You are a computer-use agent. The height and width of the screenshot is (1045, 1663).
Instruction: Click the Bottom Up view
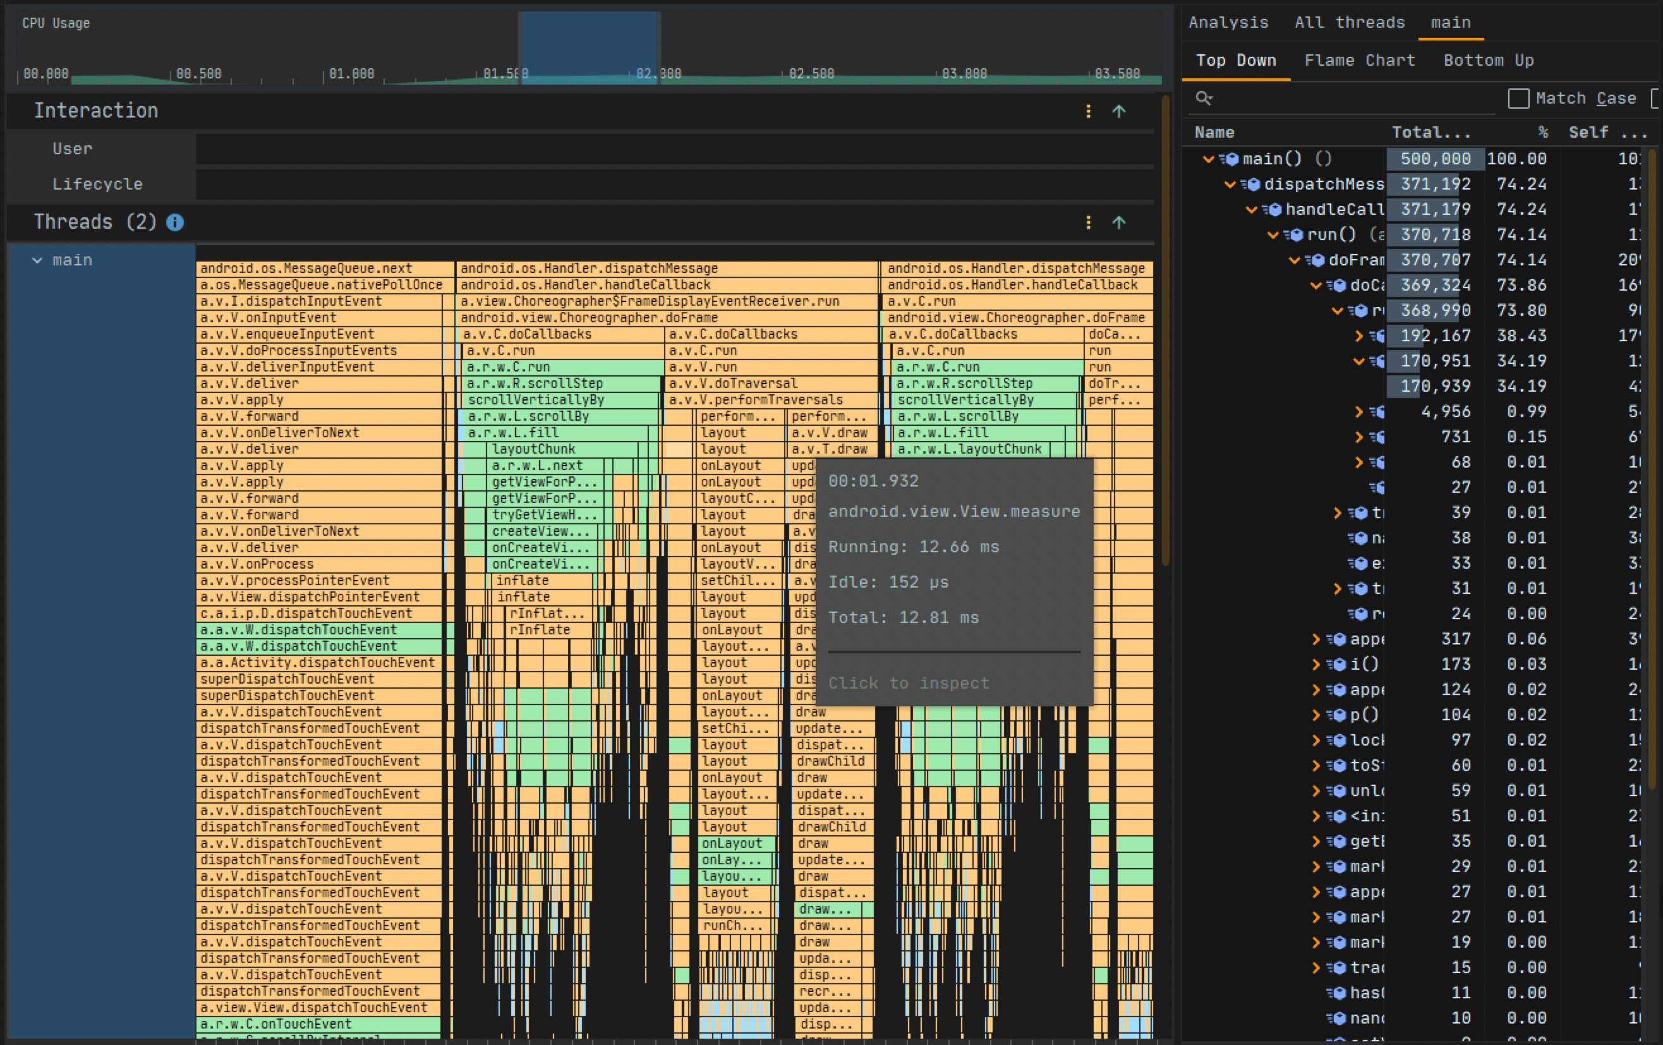pos(1488,60)
